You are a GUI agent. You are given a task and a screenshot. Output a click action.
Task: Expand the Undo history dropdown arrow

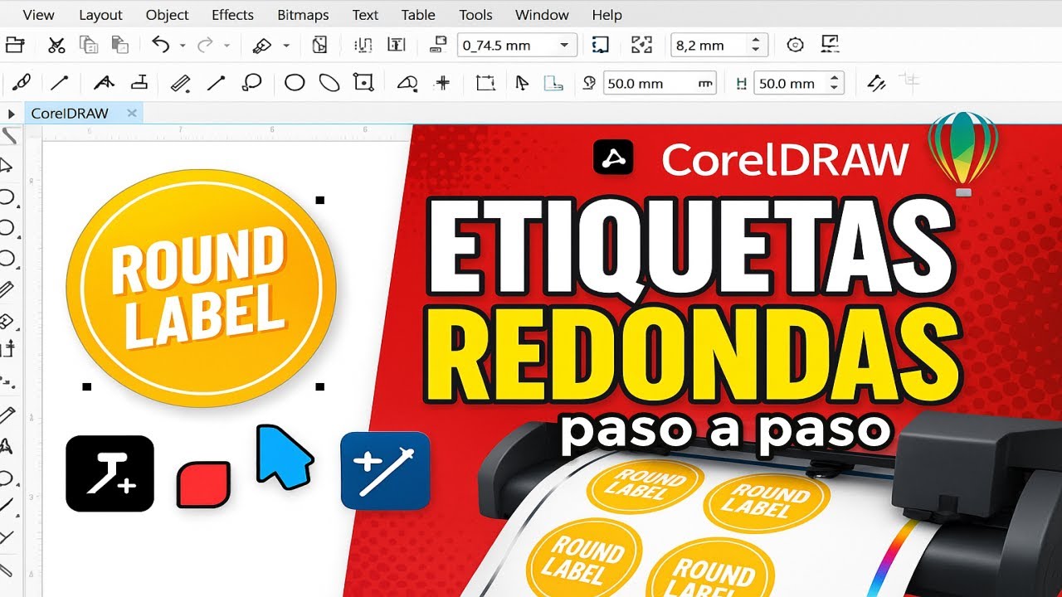tap(183, 46)
